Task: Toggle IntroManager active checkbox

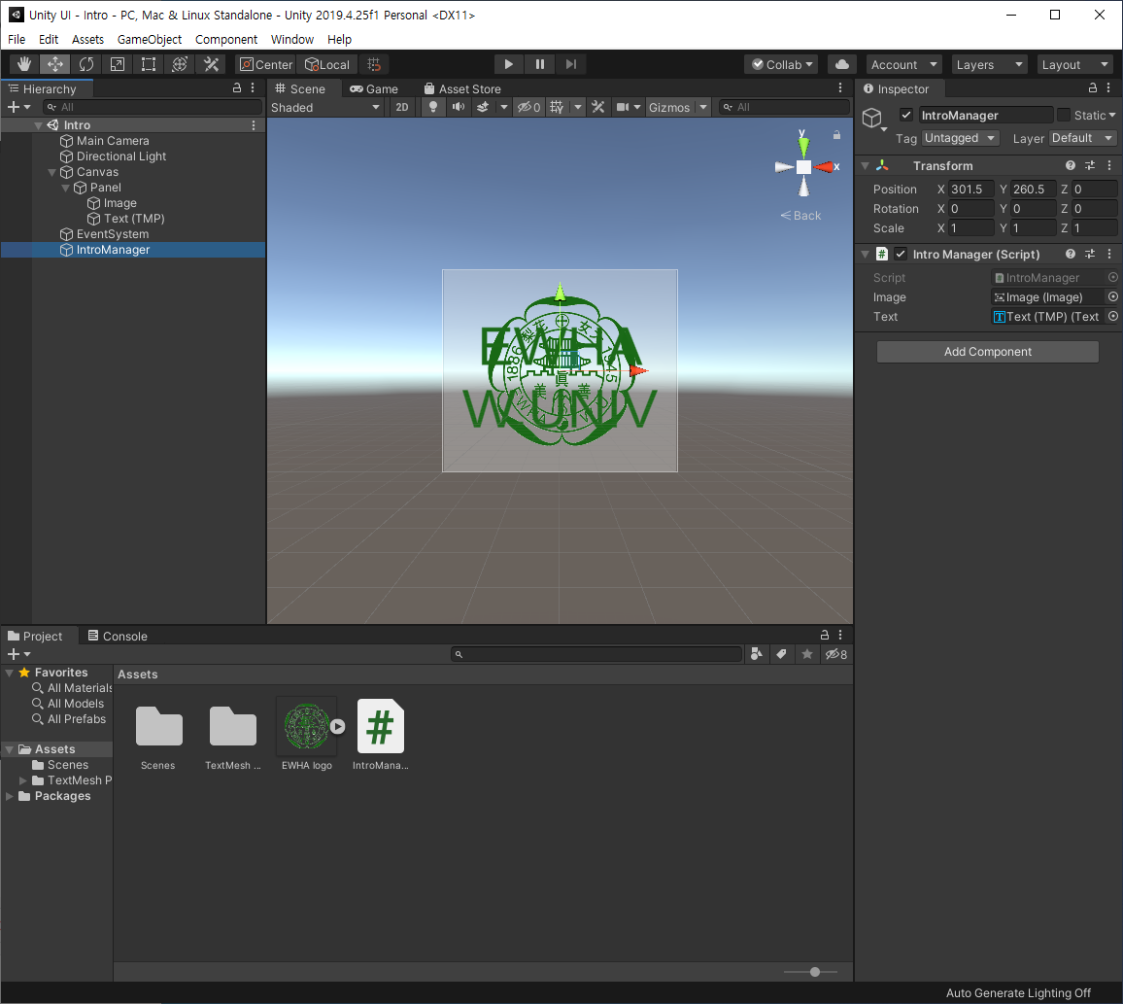Action: 906,115
